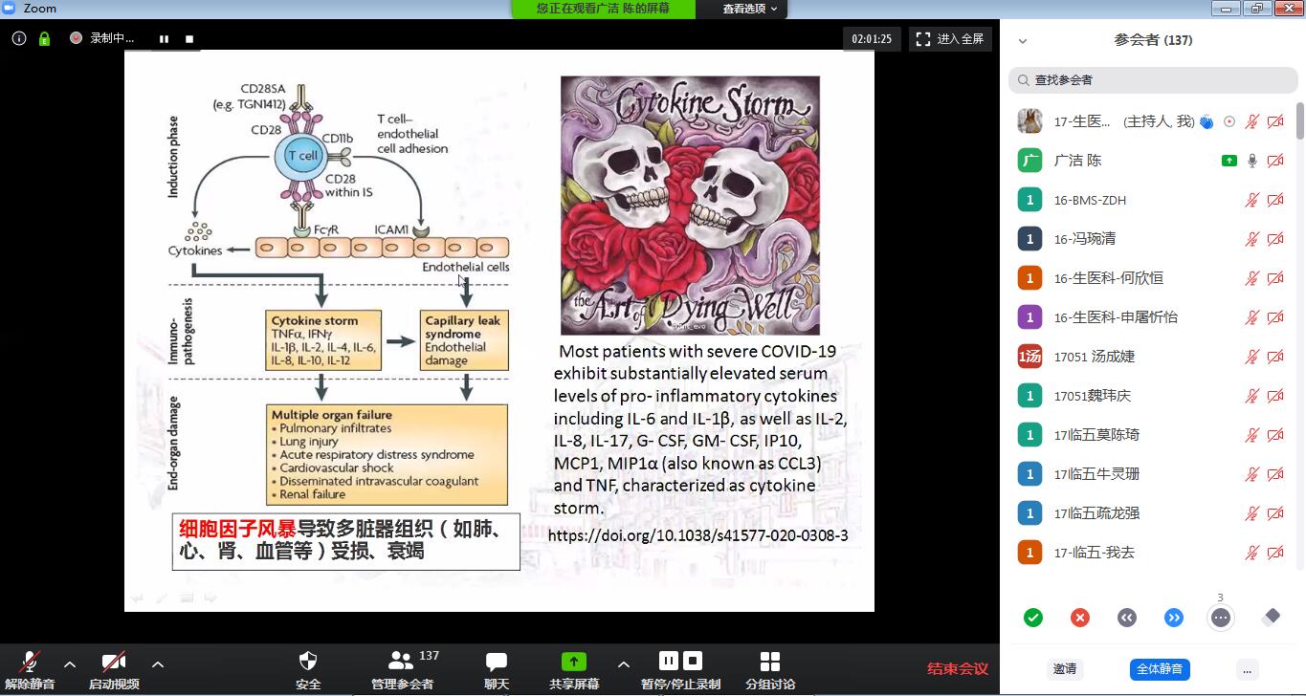Viewport: 1306px width, 696px height.
Task: Toggle the 解除静音 unmute microphone button
Action: pyautogui.click(x=30, y=671)
